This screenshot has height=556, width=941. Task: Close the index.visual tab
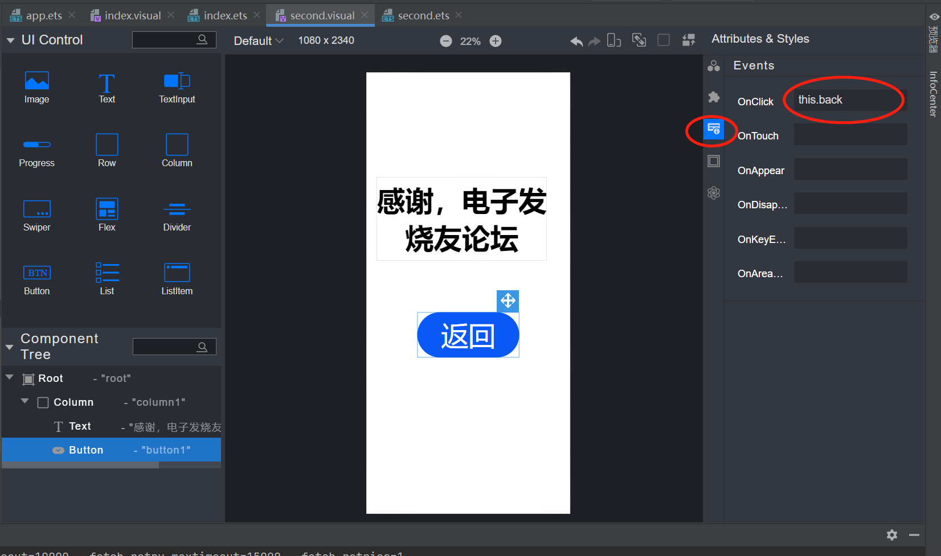coord(171,15)
